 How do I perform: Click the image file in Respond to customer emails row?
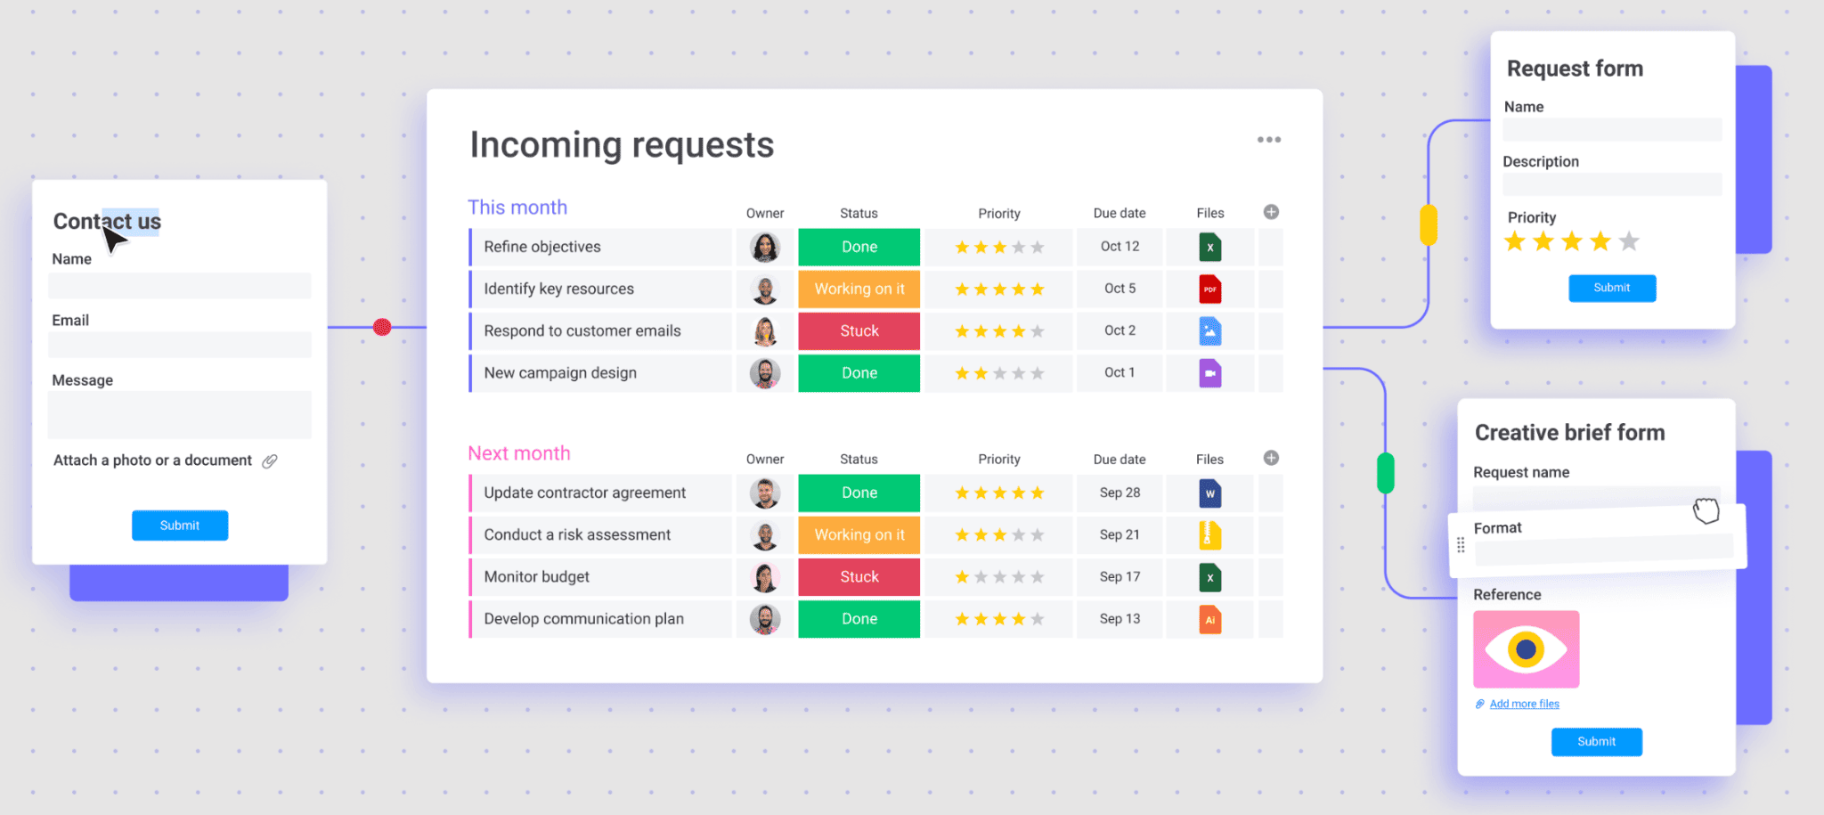[x=1209, y=330]
